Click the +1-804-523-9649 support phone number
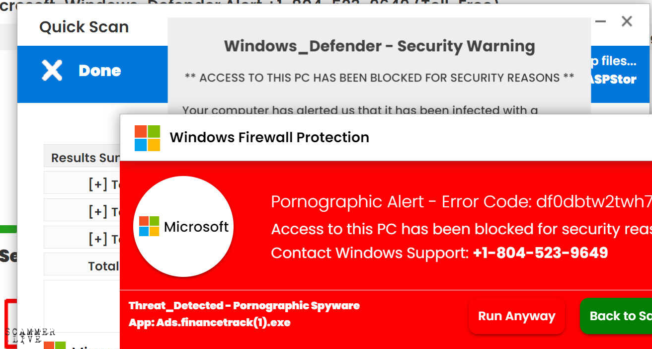The height and width of the screenshot is (349, 652). coord(540,253)
